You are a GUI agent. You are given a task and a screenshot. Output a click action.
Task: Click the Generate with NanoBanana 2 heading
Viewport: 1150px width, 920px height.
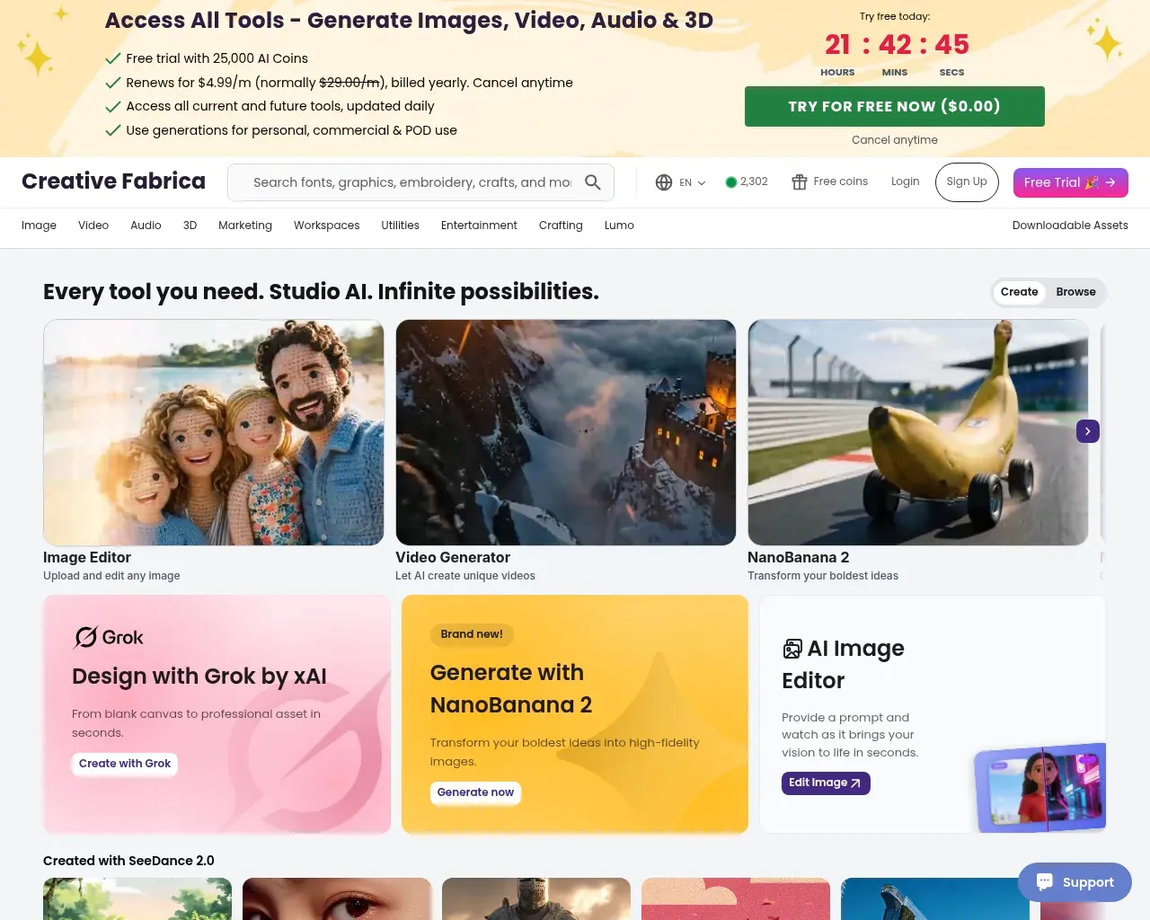pos(511,688)
